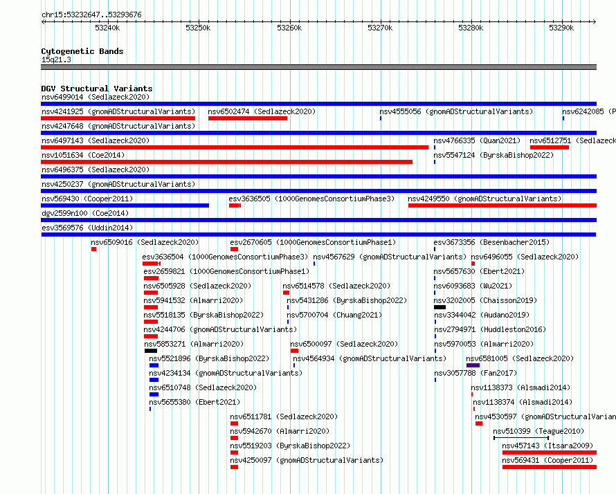
Task: Open nsv5655380 (Ebert2021) label
Action: (194, 402)
